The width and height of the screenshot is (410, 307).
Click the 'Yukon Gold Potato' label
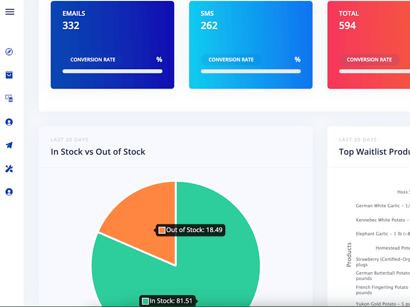click(x=383, y=304)
